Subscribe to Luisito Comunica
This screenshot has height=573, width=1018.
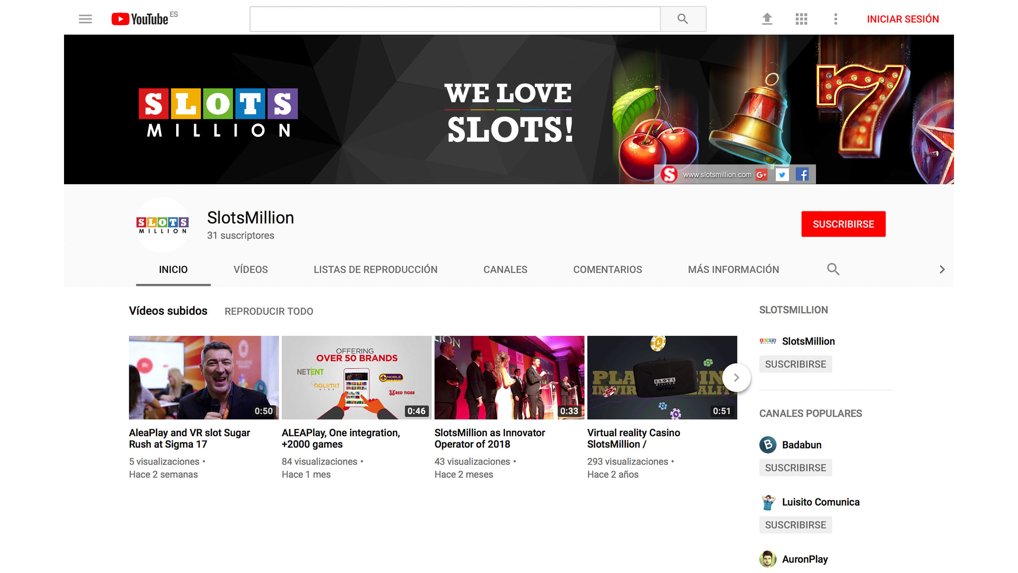point(795,525)
